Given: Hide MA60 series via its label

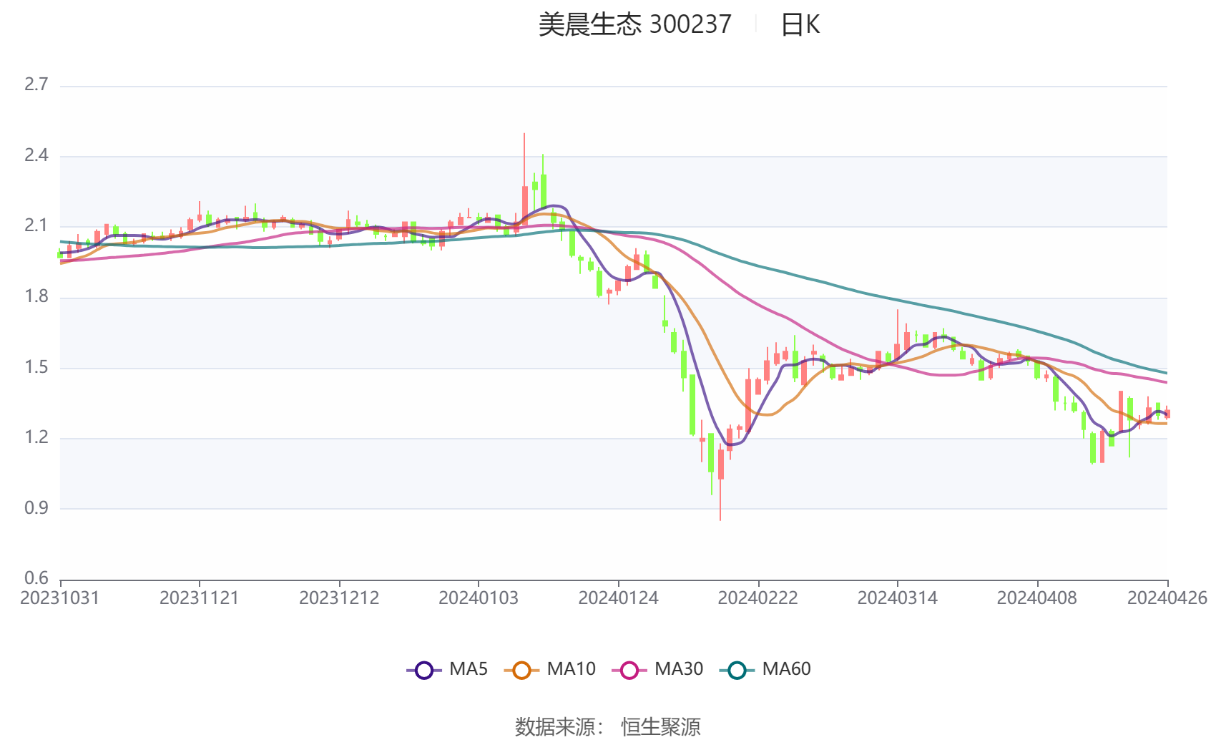Looking at the screenshot, I should [786, 669].
